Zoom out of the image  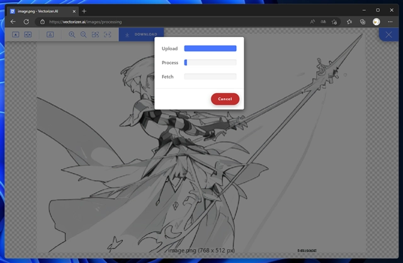pyautogui.click(x=83, y=35)
